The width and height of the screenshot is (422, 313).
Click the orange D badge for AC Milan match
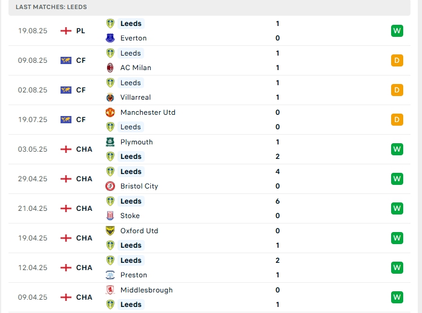397,60
